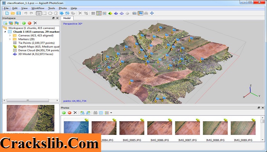Remove items with Workspace X icon
Image resolution: width=267 pixels, height=152 pixels.
click(35, 23)
